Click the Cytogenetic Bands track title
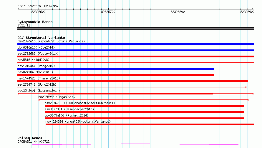 35,22
